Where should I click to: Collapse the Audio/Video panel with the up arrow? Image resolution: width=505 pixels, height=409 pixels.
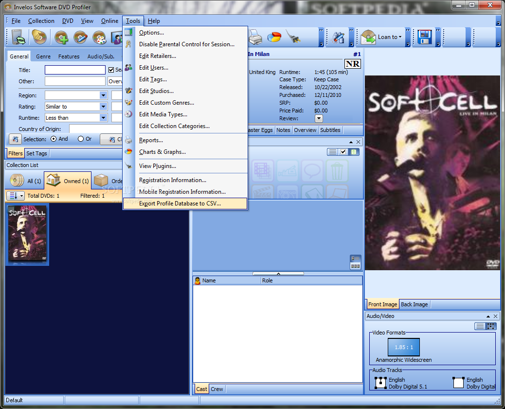point(488,316)
